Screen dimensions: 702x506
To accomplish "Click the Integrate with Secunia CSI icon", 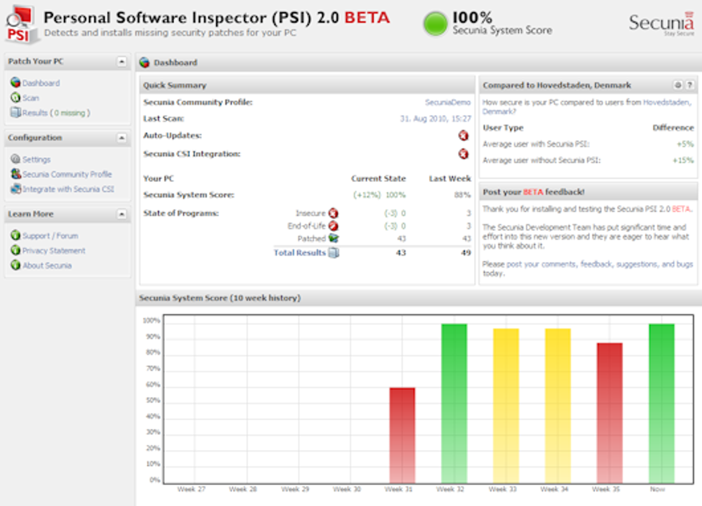I will [15, 189].
